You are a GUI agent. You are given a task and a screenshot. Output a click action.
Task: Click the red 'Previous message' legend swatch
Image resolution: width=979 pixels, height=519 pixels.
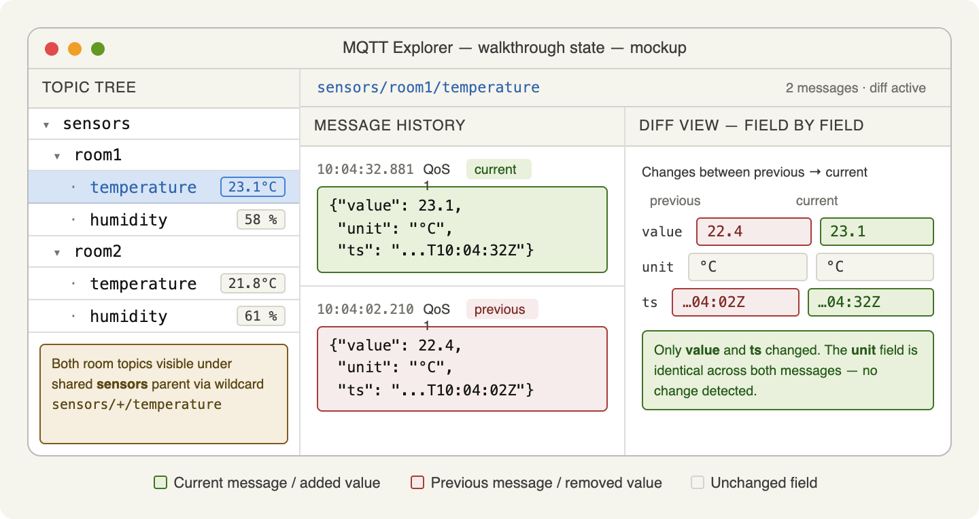pos(417,483)
